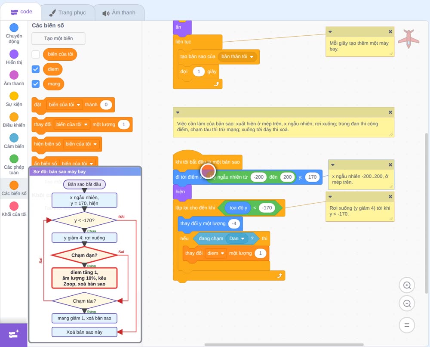This screenshot has width=430, height=347.
Task: Click the horizontal workspace scrollbar
Action: [x=284, y=344]
